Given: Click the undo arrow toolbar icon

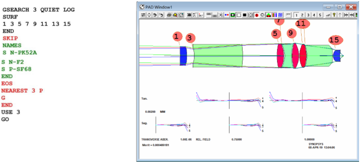Looking at the screenshot, I should tap(155, 15).
